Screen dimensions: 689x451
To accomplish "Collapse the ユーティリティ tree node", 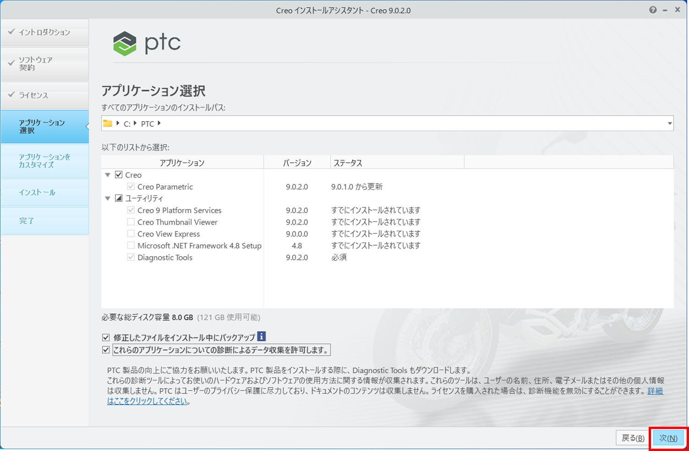I will click(108, 199).
